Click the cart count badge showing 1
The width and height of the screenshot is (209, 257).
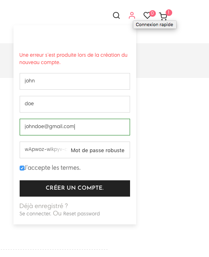169,13
